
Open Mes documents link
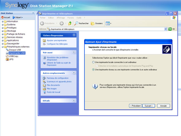pos(53,85)
